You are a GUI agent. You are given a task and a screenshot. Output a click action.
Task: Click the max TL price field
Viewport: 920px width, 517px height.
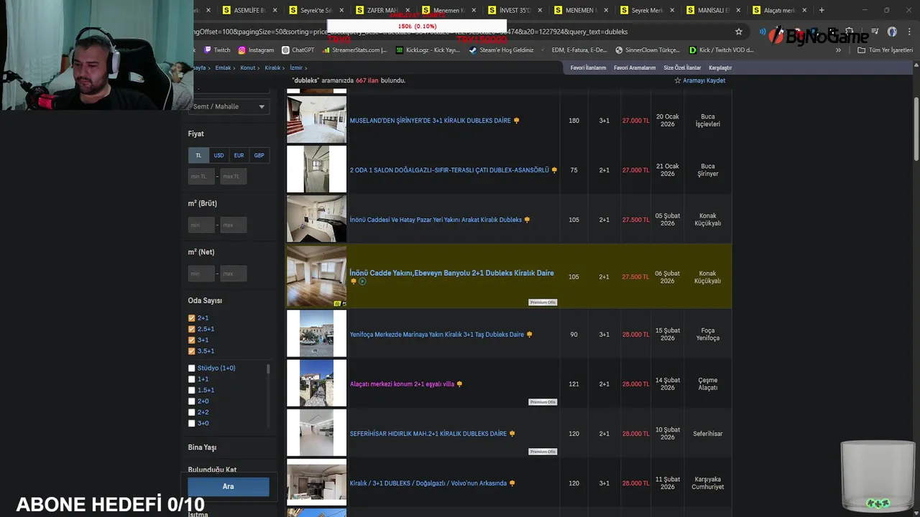[x=233, y=176]
